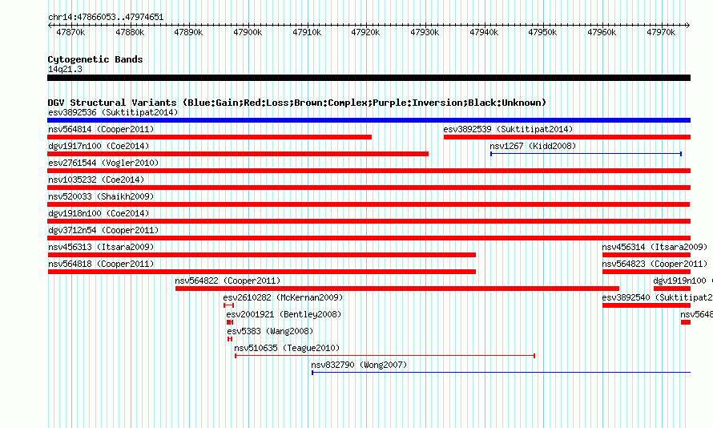Image resolution: width=713 pixels, height=428 pixels.
Task: Click the chr14:47866053..47974651 coordinate label
Action: point(106,18)
